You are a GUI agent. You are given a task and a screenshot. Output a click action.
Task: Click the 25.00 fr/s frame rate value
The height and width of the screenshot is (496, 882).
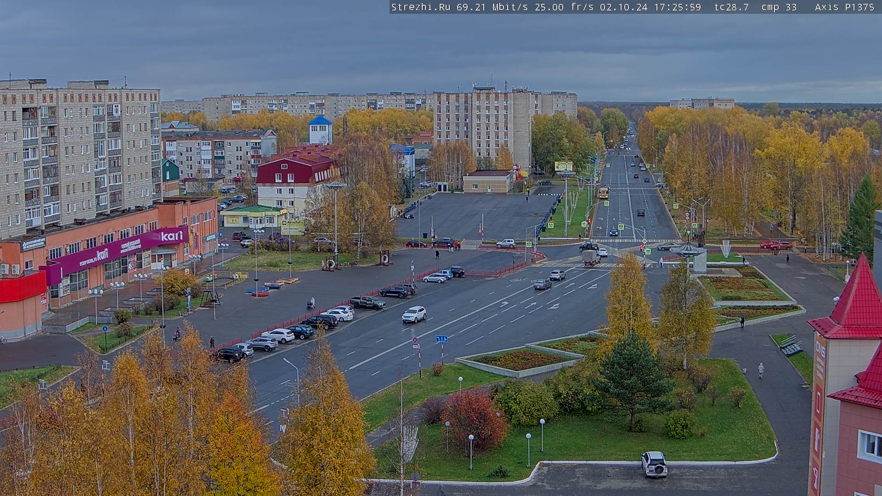pyautogui.click(x=564, y=7)
